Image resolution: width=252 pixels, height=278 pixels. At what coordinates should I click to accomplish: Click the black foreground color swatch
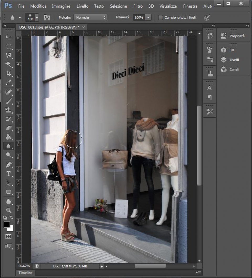click(7, 225)
